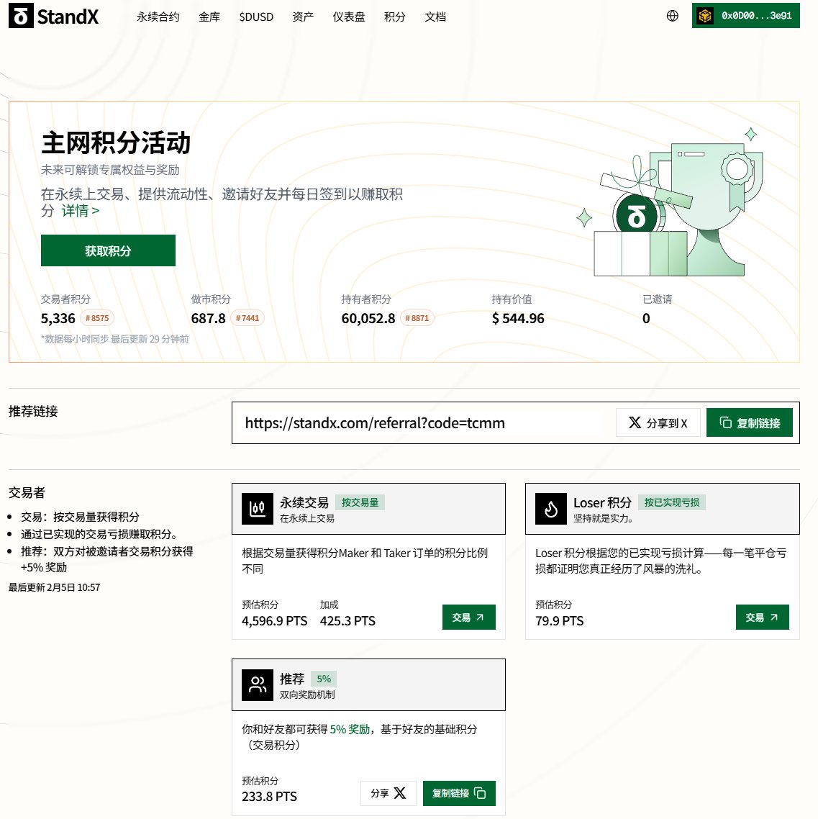Viewport: 818px width, 819px height.
Task: Click the referral people icon
Action: click(258, 684)
